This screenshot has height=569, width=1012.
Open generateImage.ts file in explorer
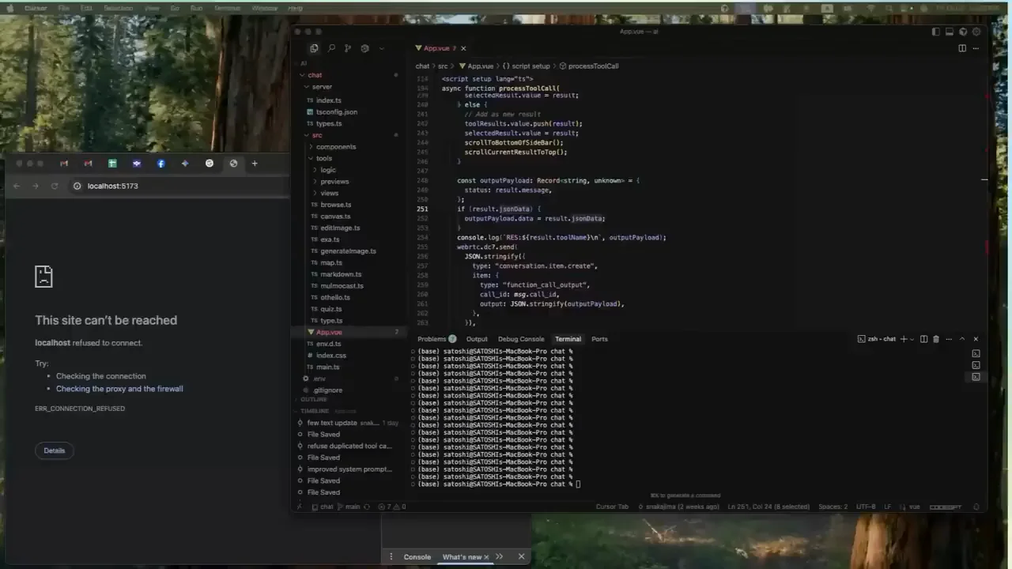click(x=348, y=251)
